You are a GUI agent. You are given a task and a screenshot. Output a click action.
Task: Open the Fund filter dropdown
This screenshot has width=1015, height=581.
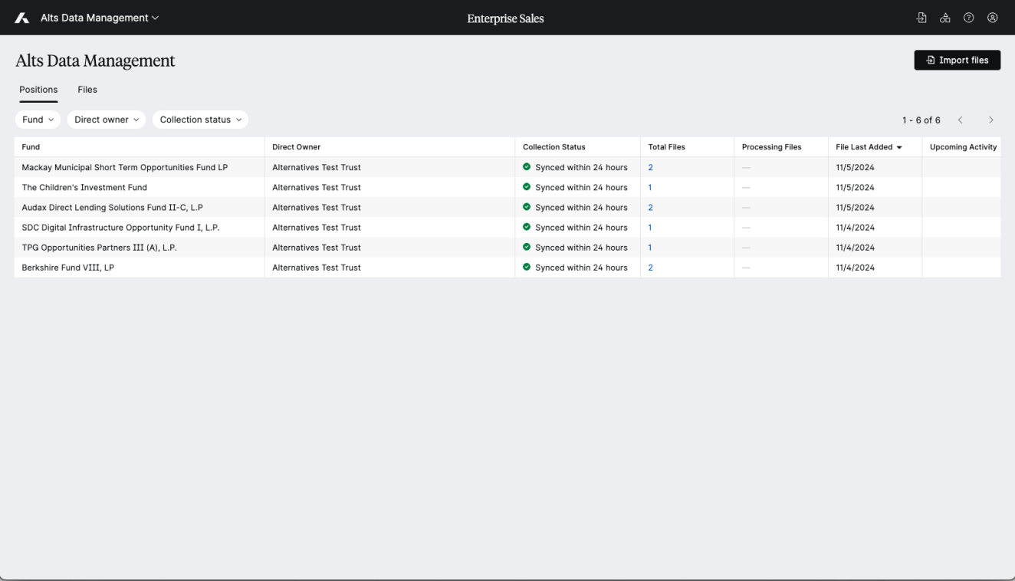pyautogui.click(x=38, y=120)
